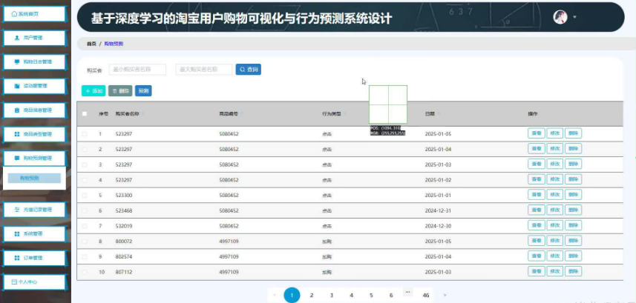Check the checkbox for row 5 (523300)

point(85,196)
